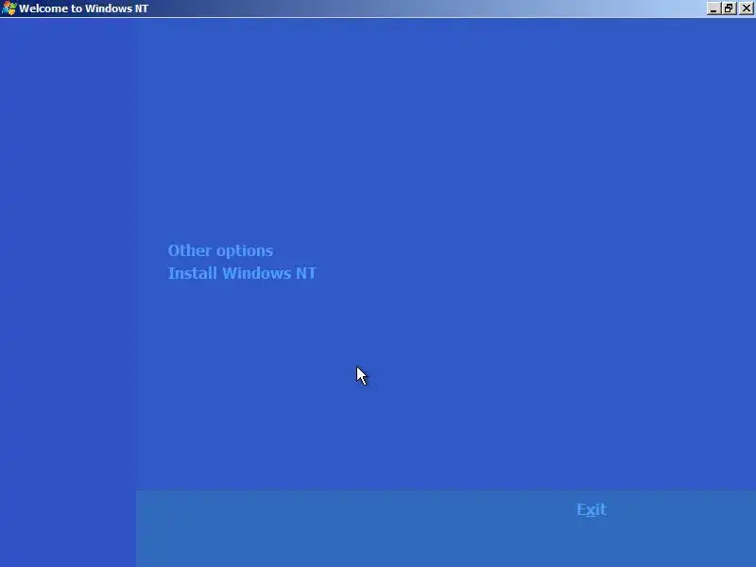Restore down the Welcome window

point(729,9)
